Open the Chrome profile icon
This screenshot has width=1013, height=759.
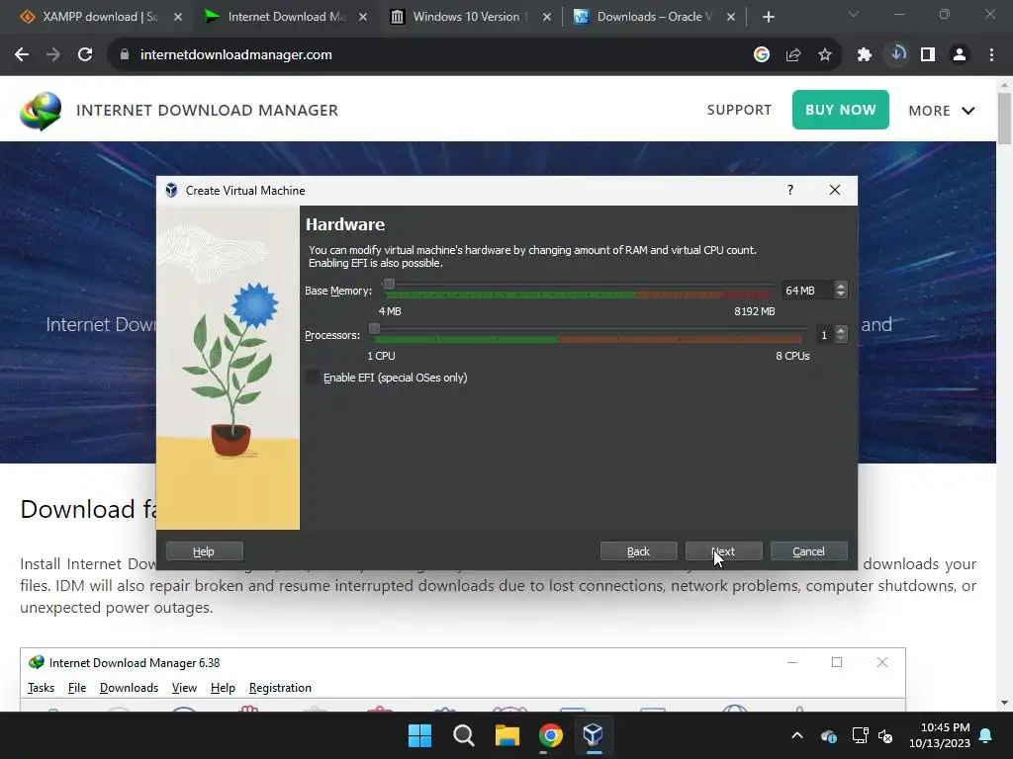click(960, 55)
